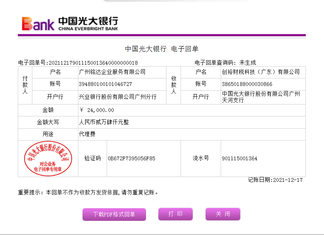Select amount in words 人民币贰万肆仟元整
This screenshot has height=235, width=324.
(x=104, y=122)
